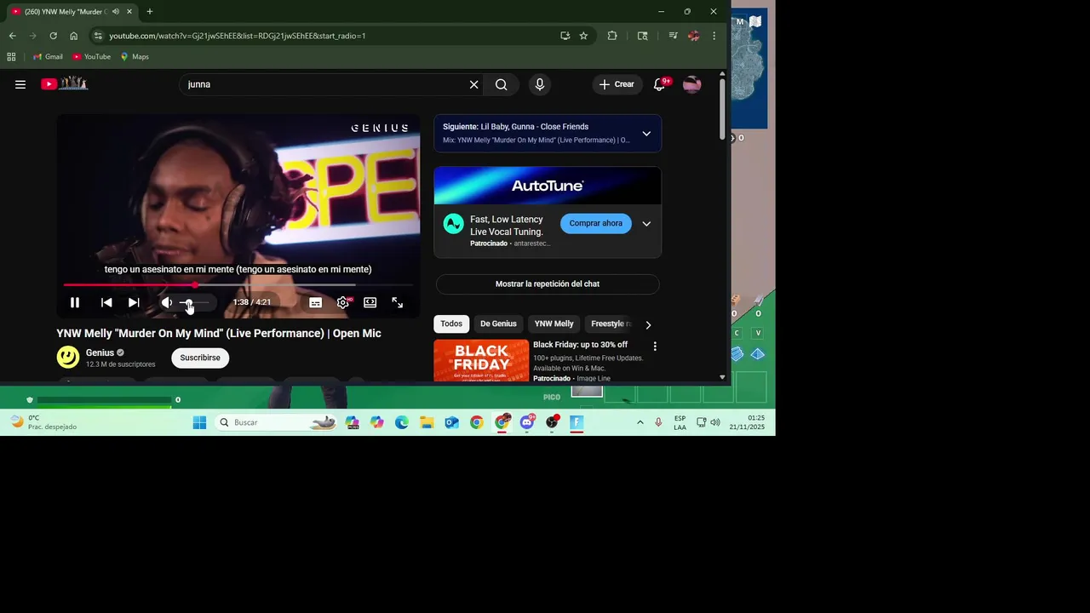Pause the video playback
The image size is (1090, 613).
coord(75,302)
